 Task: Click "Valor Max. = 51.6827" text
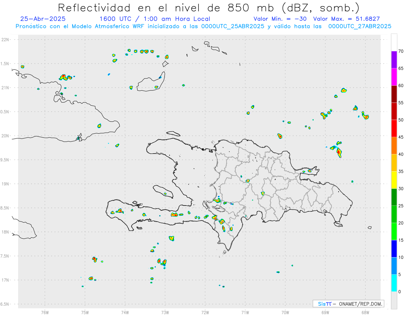tap(346, 19)
